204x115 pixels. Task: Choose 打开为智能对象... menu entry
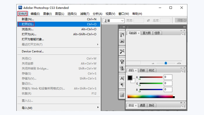(59, 39)
